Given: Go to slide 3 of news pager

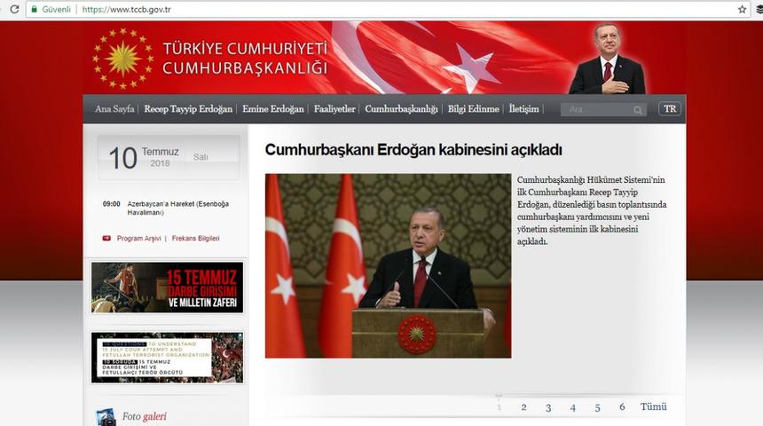Looking at the screenshot, I should pyautogui.click(x=548, y=407).
